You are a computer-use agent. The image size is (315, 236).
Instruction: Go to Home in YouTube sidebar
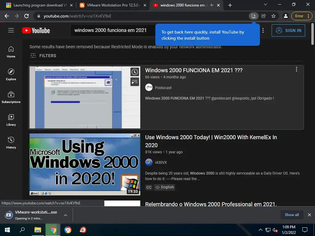point(11,52)
